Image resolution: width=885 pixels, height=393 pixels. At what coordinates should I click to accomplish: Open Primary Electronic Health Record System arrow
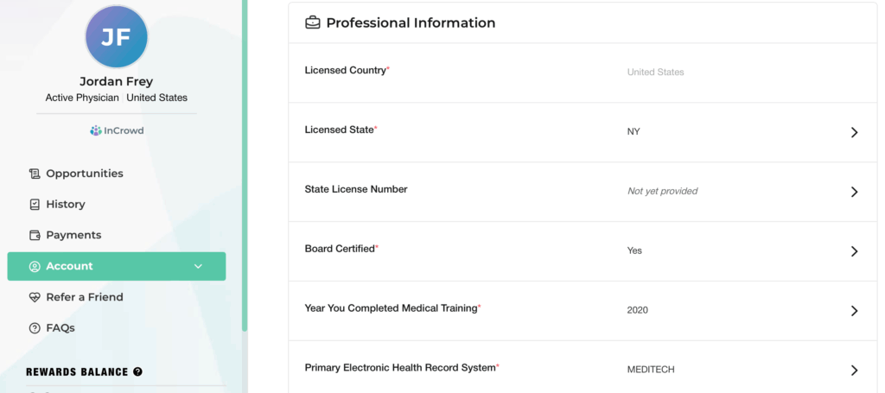pyautogui.click(x=854, y=370)
